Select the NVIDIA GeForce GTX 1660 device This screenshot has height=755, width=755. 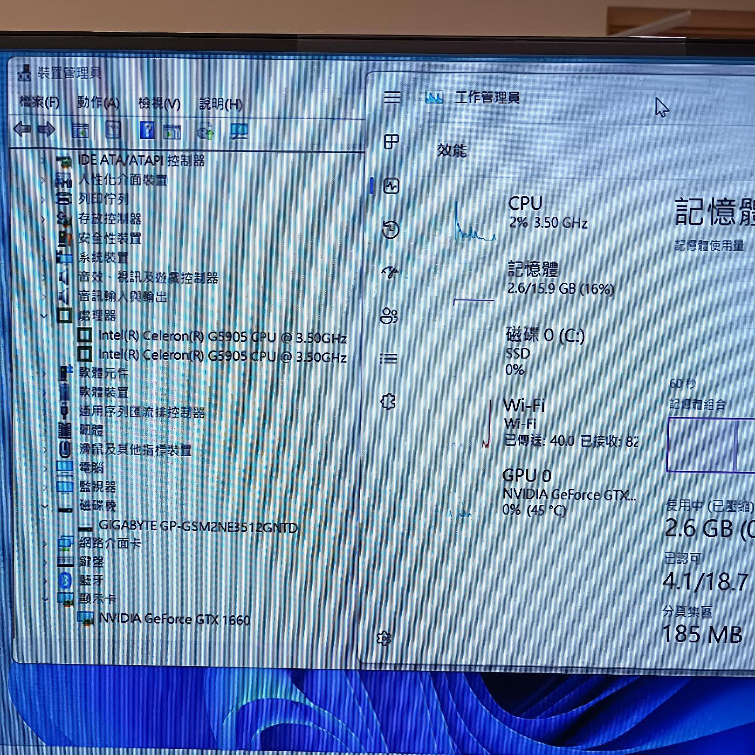coord(164,619)
